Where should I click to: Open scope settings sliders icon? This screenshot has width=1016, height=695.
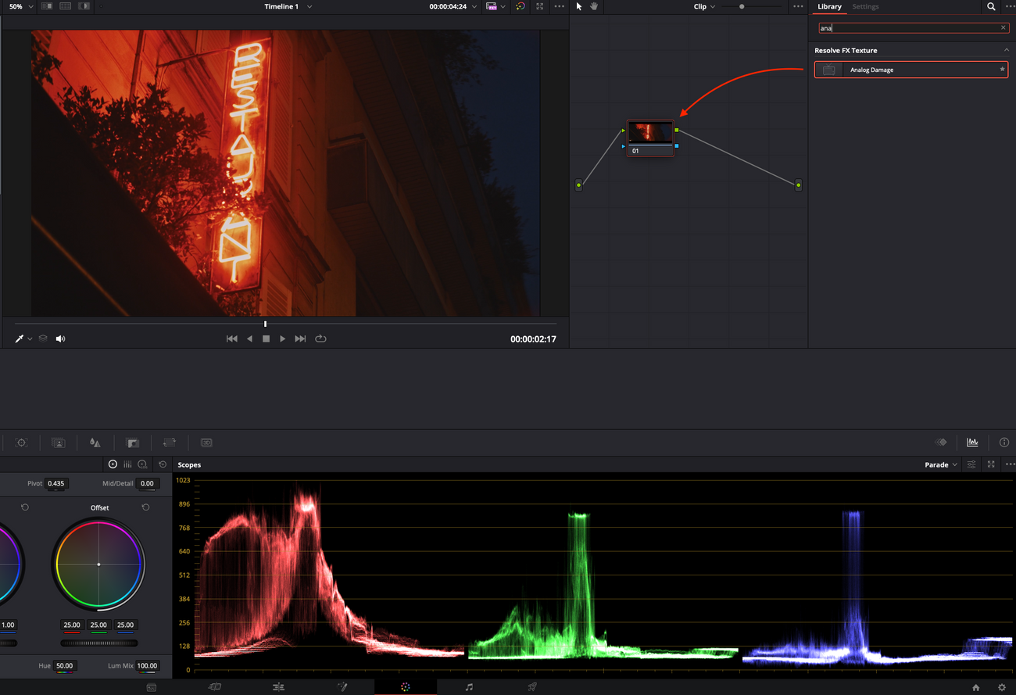click(x=971, y=464)
